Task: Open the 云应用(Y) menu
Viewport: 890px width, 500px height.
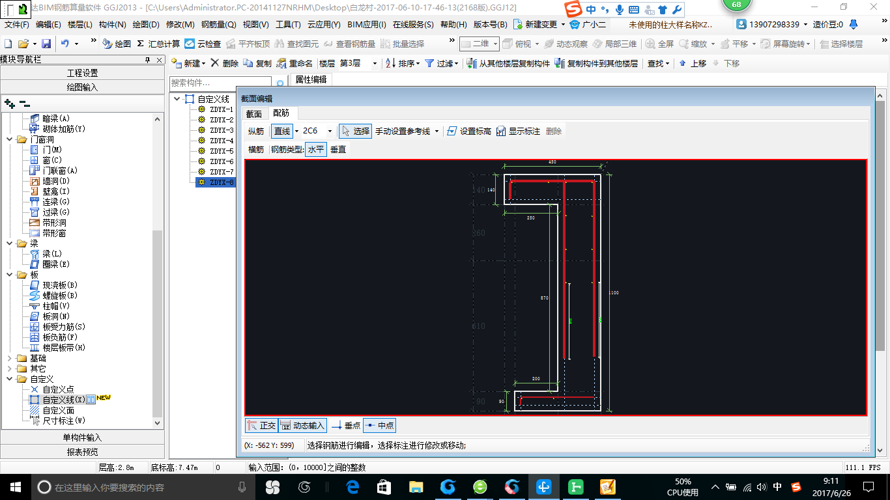Action: pyautogui.click(x=324, y=24)
